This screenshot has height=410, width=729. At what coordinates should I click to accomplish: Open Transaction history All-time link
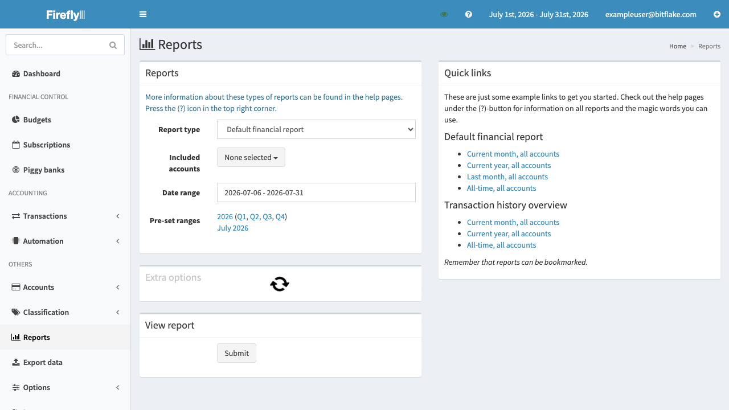tap(501, 245)
